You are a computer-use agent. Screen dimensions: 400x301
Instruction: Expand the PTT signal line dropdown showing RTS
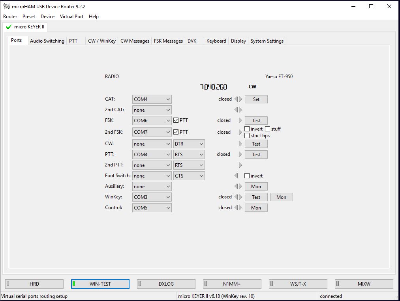pos(189,155)
